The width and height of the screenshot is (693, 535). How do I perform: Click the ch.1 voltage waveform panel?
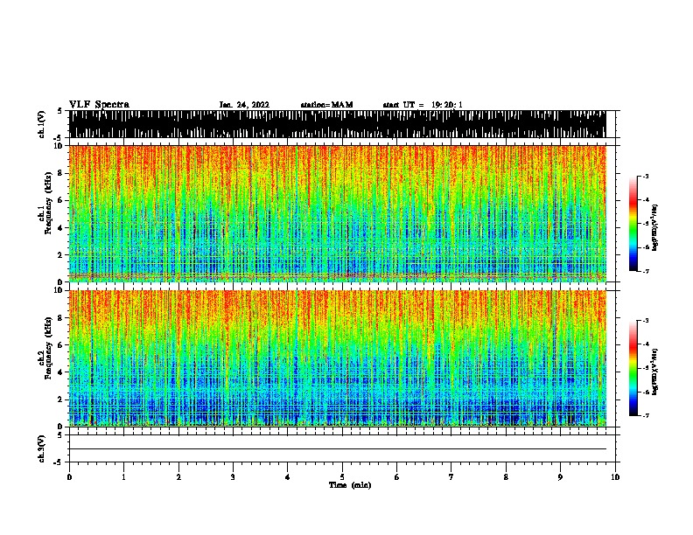tap(338, 124)
